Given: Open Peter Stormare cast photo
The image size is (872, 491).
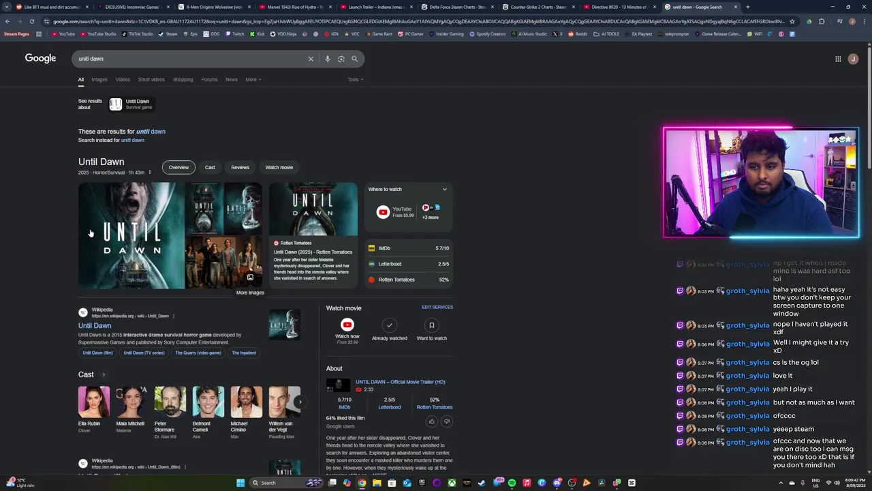Looking at the screenshot, I should click(x=170, y=402).
